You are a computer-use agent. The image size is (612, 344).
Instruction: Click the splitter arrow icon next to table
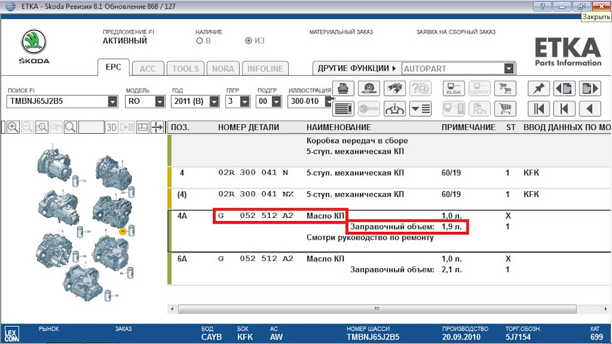tap(157, 127)
